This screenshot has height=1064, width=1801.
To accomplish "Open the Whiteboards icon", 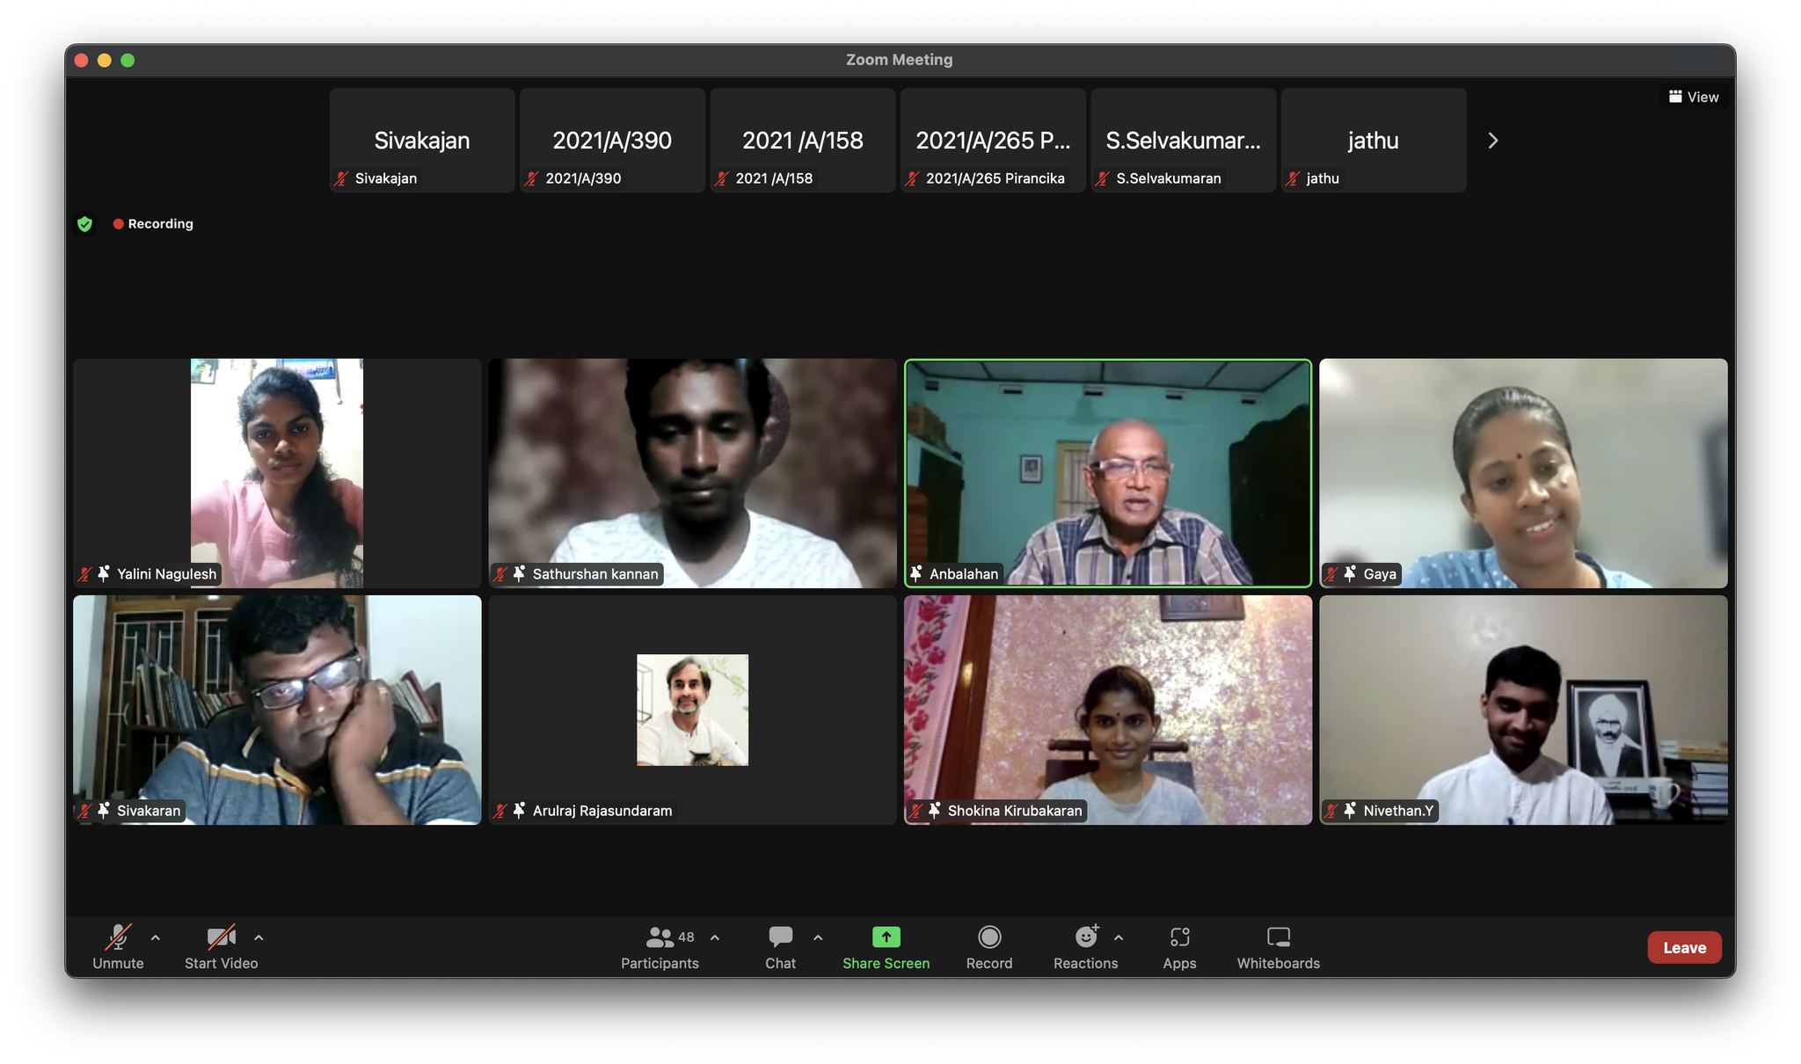I will click(x=1279, y=936).
